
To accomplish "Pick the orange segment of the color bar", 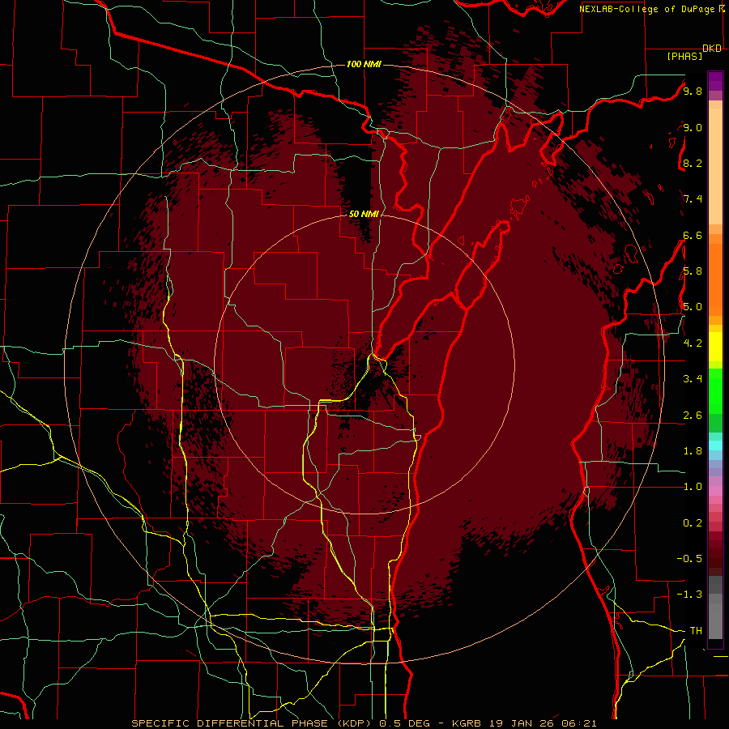I will coord(715,279).
